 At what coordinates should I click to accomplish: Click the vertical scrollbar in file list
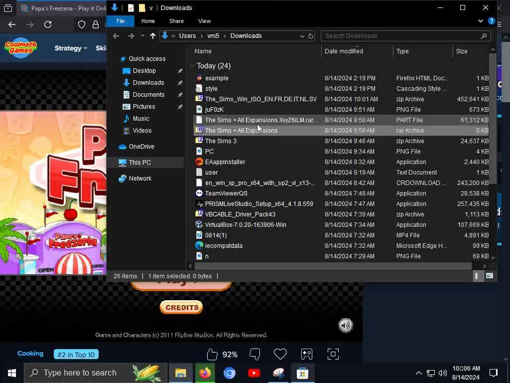tap(493, 119)
